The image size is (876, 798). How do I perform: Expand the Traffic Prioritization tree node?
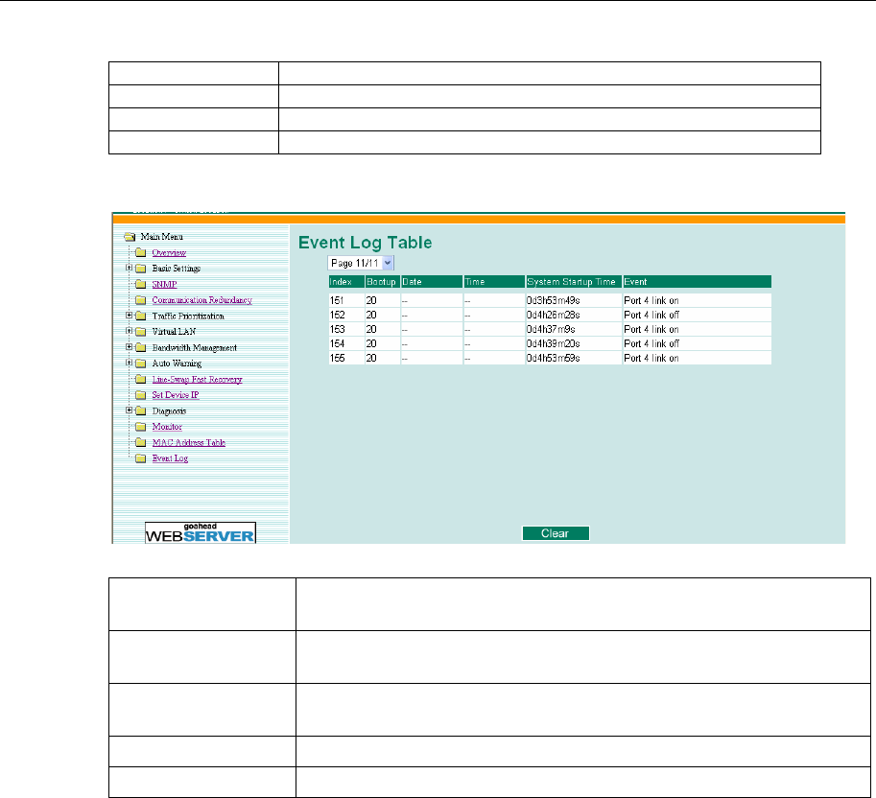[130, 316]
